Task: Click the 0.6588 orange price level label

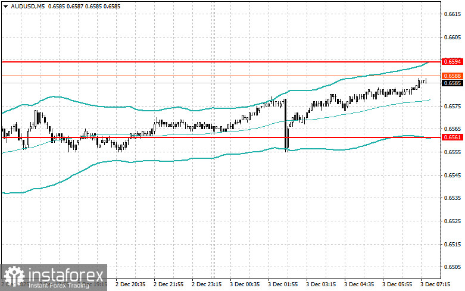Action: (x=452, y=76)
